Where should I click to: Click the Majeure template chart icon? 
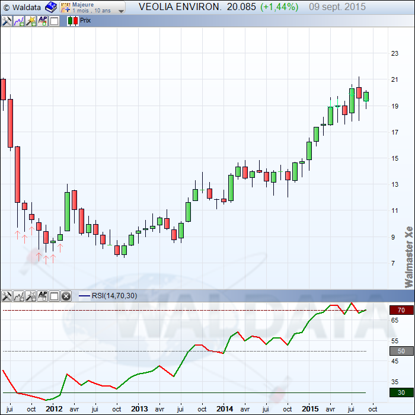coord(65,7)
